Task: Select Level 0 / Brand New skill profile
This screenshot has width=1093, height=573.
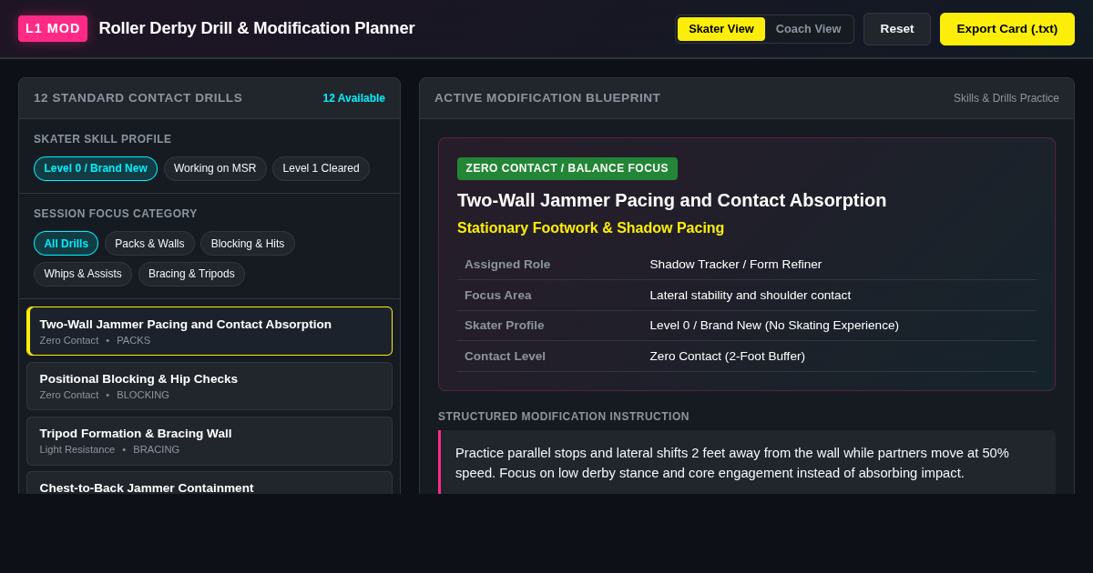Action: click(96, 168)
